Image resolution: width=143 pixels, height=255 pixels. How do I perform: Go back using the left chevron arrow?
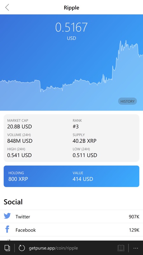click(x=7, y=7)
